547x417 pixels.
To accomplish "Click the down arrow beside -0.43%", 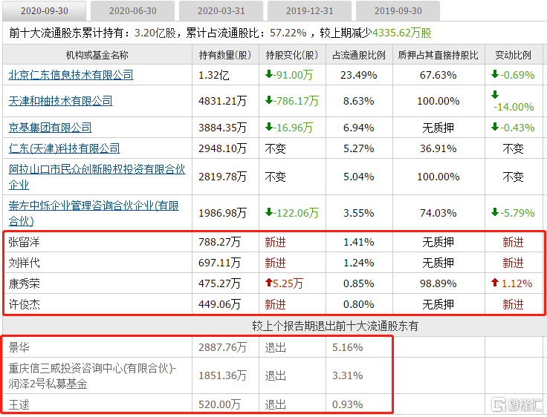I will pyautogui.click(x=495, y=126).
